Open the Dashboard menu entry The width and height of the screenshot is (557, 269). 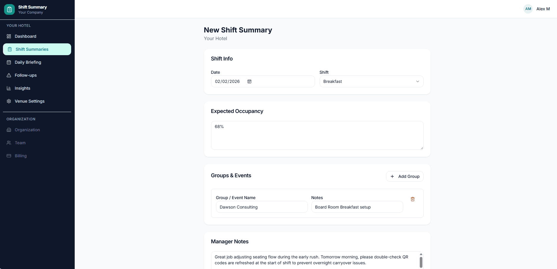[x=25, y=36]
